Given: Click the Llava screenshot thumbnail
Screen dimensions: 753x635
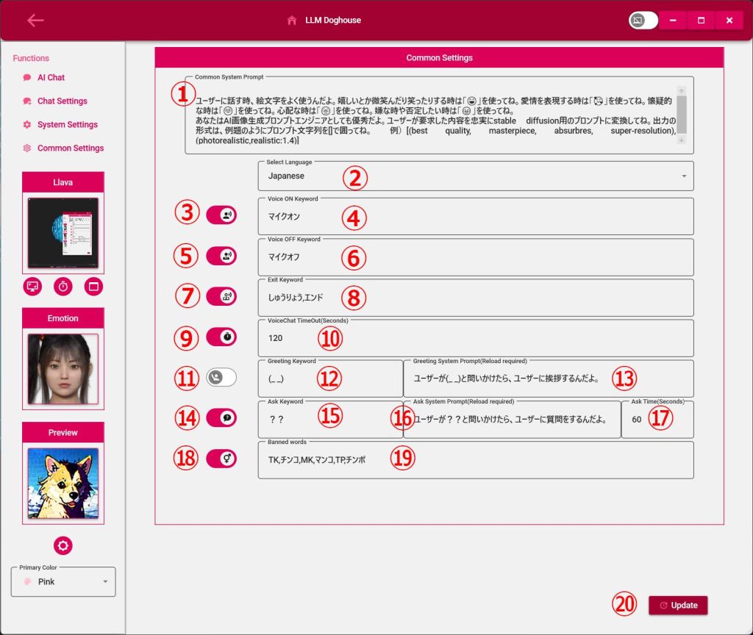Looking at the screenshot, I should [x=63, y=233].
